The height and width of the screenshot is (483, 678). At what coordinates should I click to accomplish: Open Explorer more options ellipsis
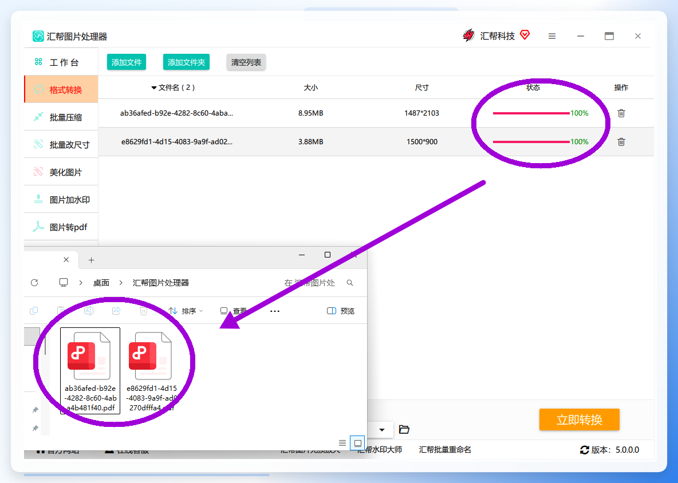(x=274, y=311)
